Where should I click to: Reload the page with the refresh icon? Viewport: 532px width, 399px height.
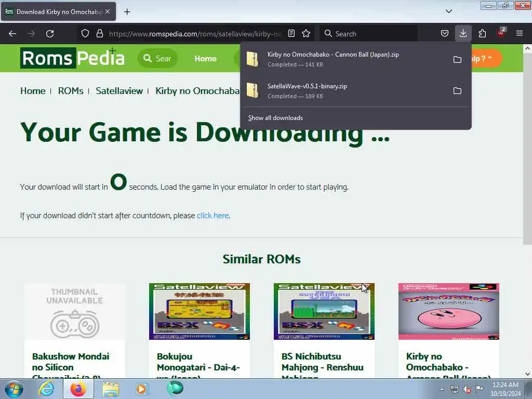pos(50,34)
